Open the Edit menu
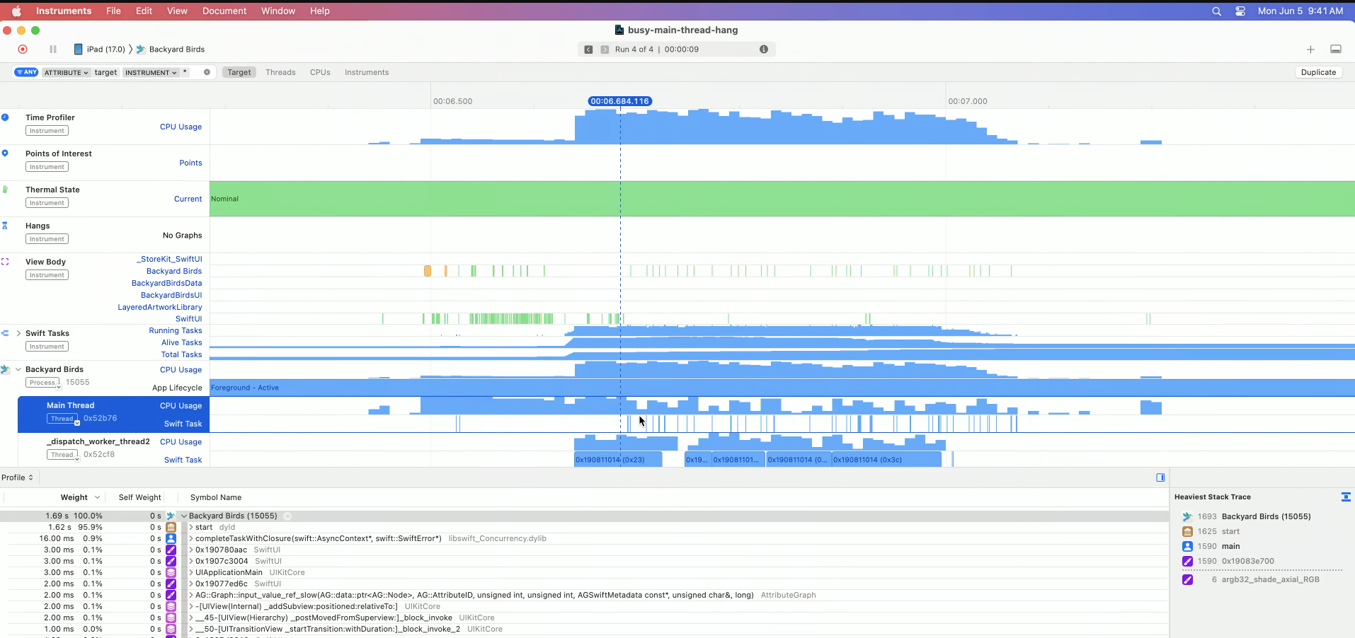 click(144, 11)
